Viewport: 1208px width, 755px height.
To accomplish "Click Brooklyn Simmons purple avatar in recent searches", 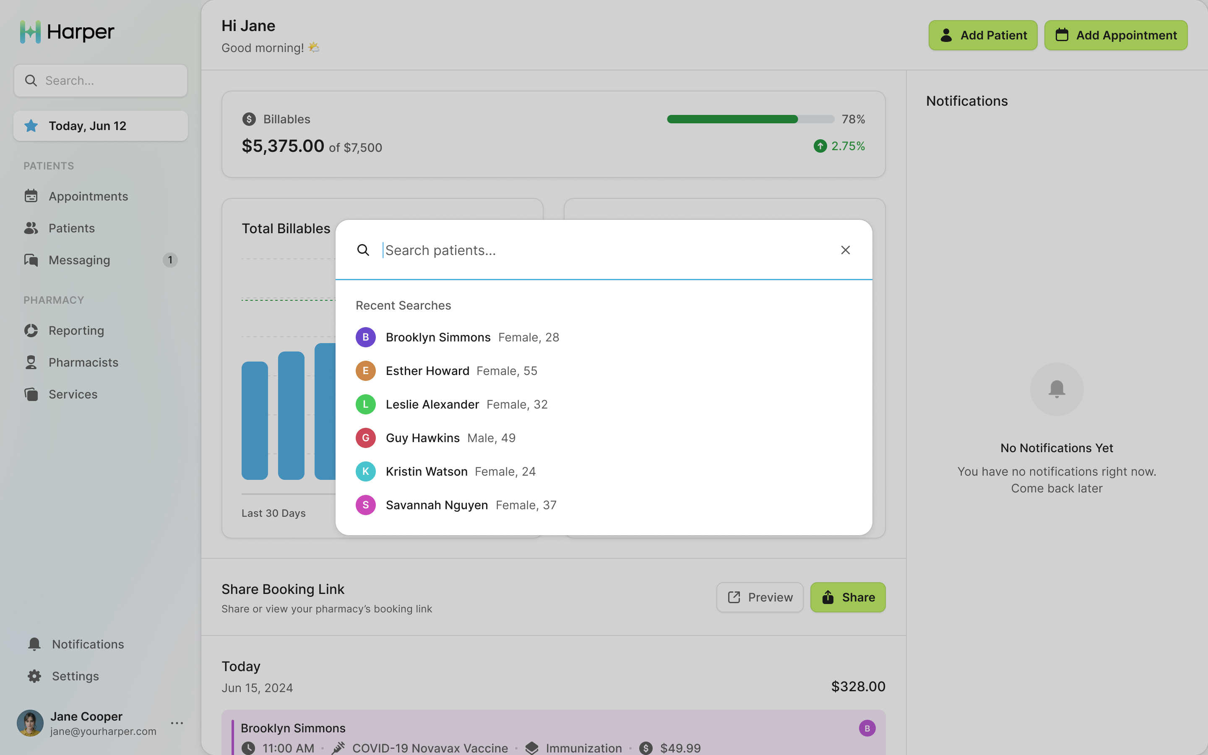I will [x=365, y=338].
